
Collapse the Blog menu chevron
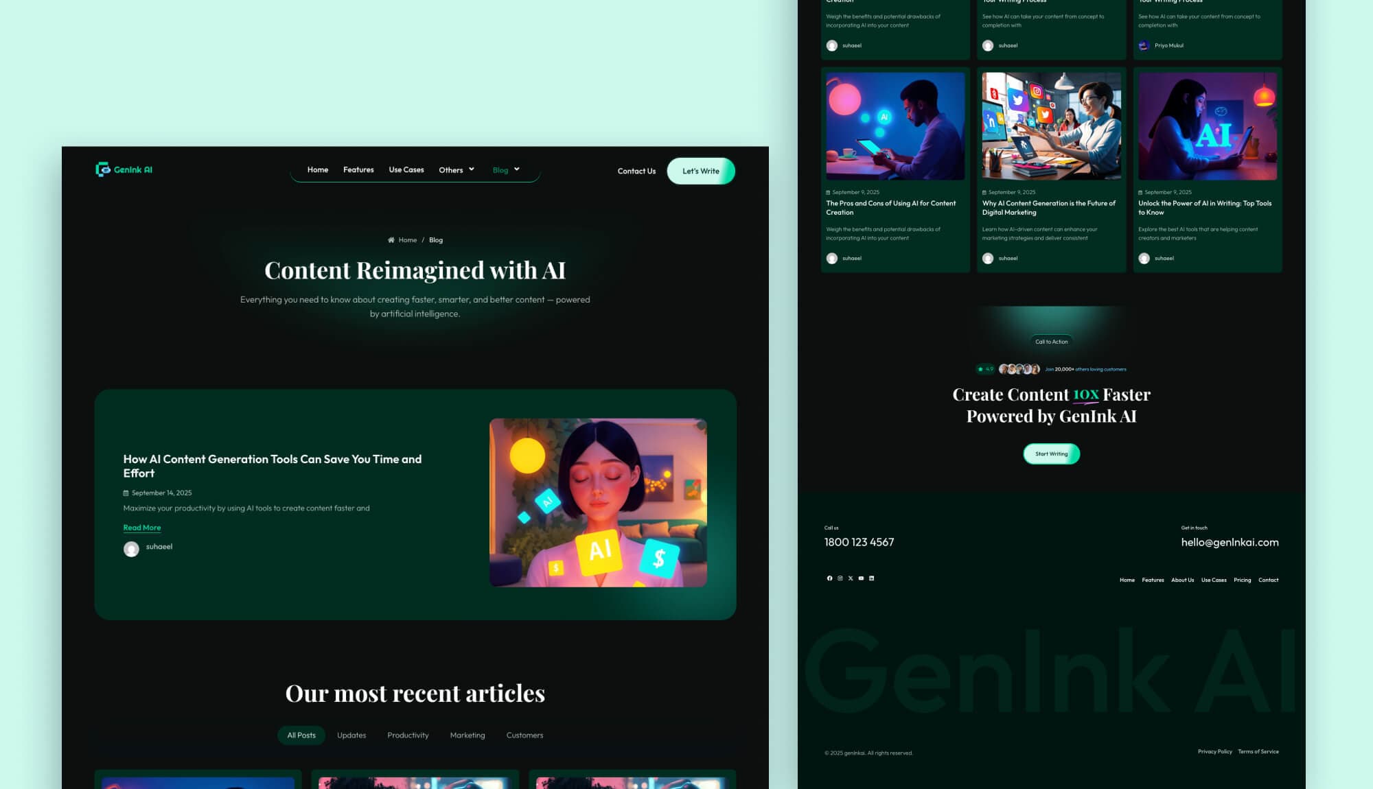pos(516,169)
